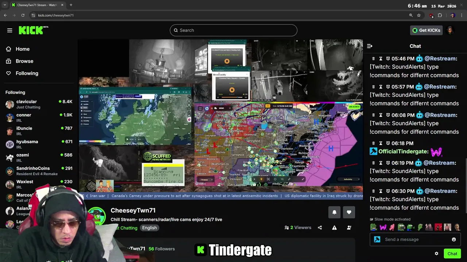Delete the 05:46 PM message
467x262 pixels.
373,59
